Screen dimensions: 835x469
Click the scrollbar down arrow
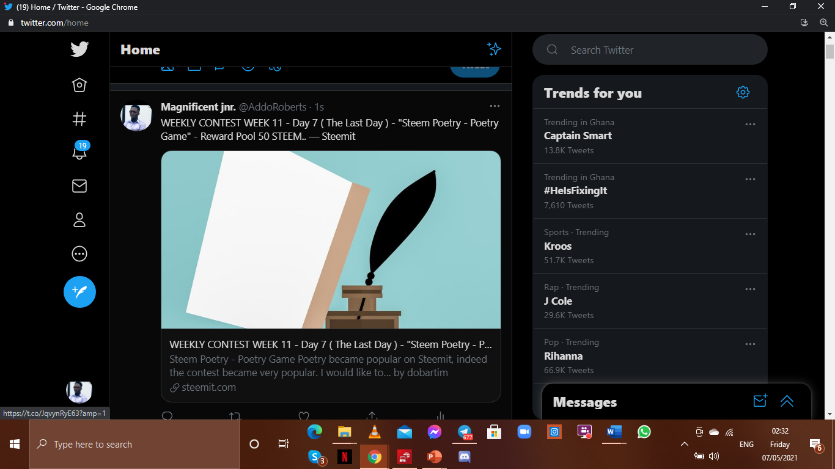click(829, 414)
